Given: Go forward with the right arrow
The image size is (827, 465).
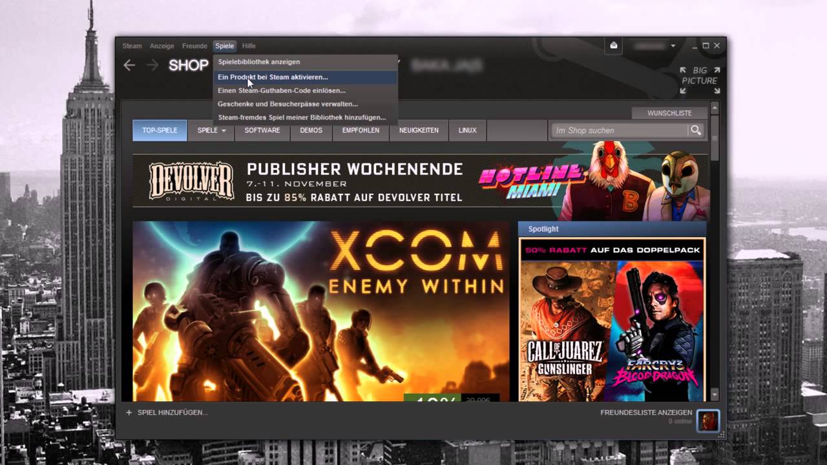Looking at the screenshot, I should [x=152, y=65].
